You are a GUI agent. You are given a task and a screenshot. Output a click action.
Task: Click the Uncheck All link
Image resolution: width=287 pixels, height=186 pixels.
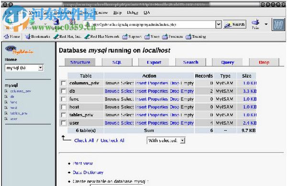(x=112, y=141)
